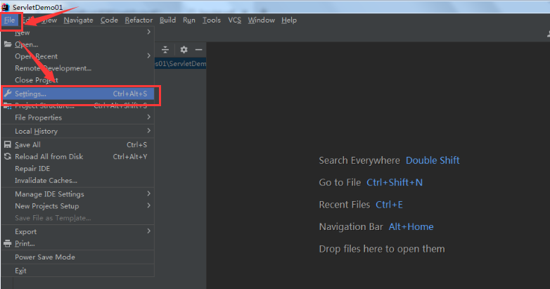Open the Refactor menu
The height and width of the screenshot is (289, 550).
(139, 20)
